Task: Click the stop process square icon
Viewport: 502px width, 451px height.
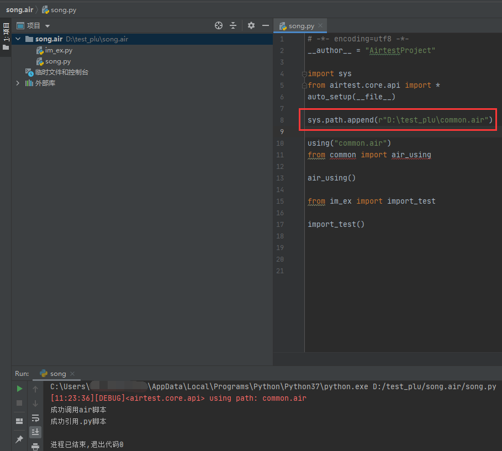Action: 19,403
